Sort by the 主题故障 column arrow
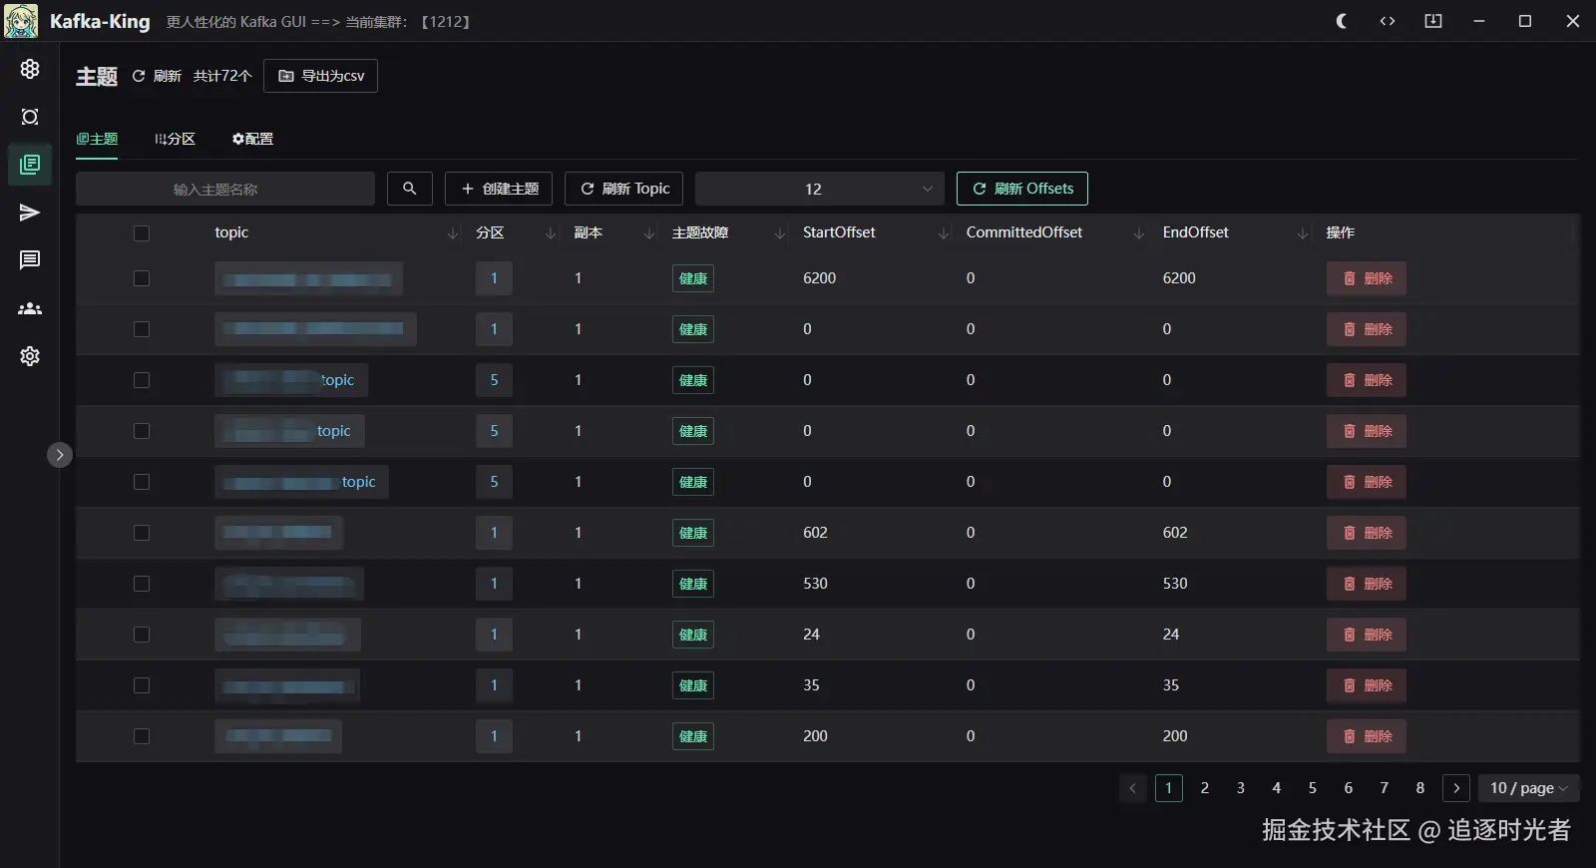This screenshot has height=868, width=1596. 780,232
